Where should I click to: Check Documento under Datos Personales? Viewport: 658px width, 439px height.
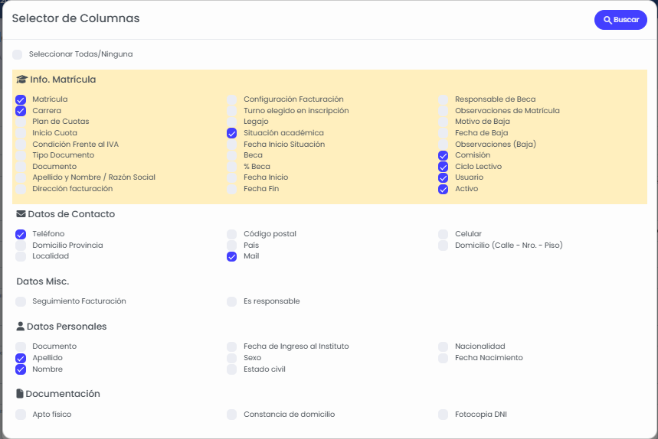[x=21, y=347]
